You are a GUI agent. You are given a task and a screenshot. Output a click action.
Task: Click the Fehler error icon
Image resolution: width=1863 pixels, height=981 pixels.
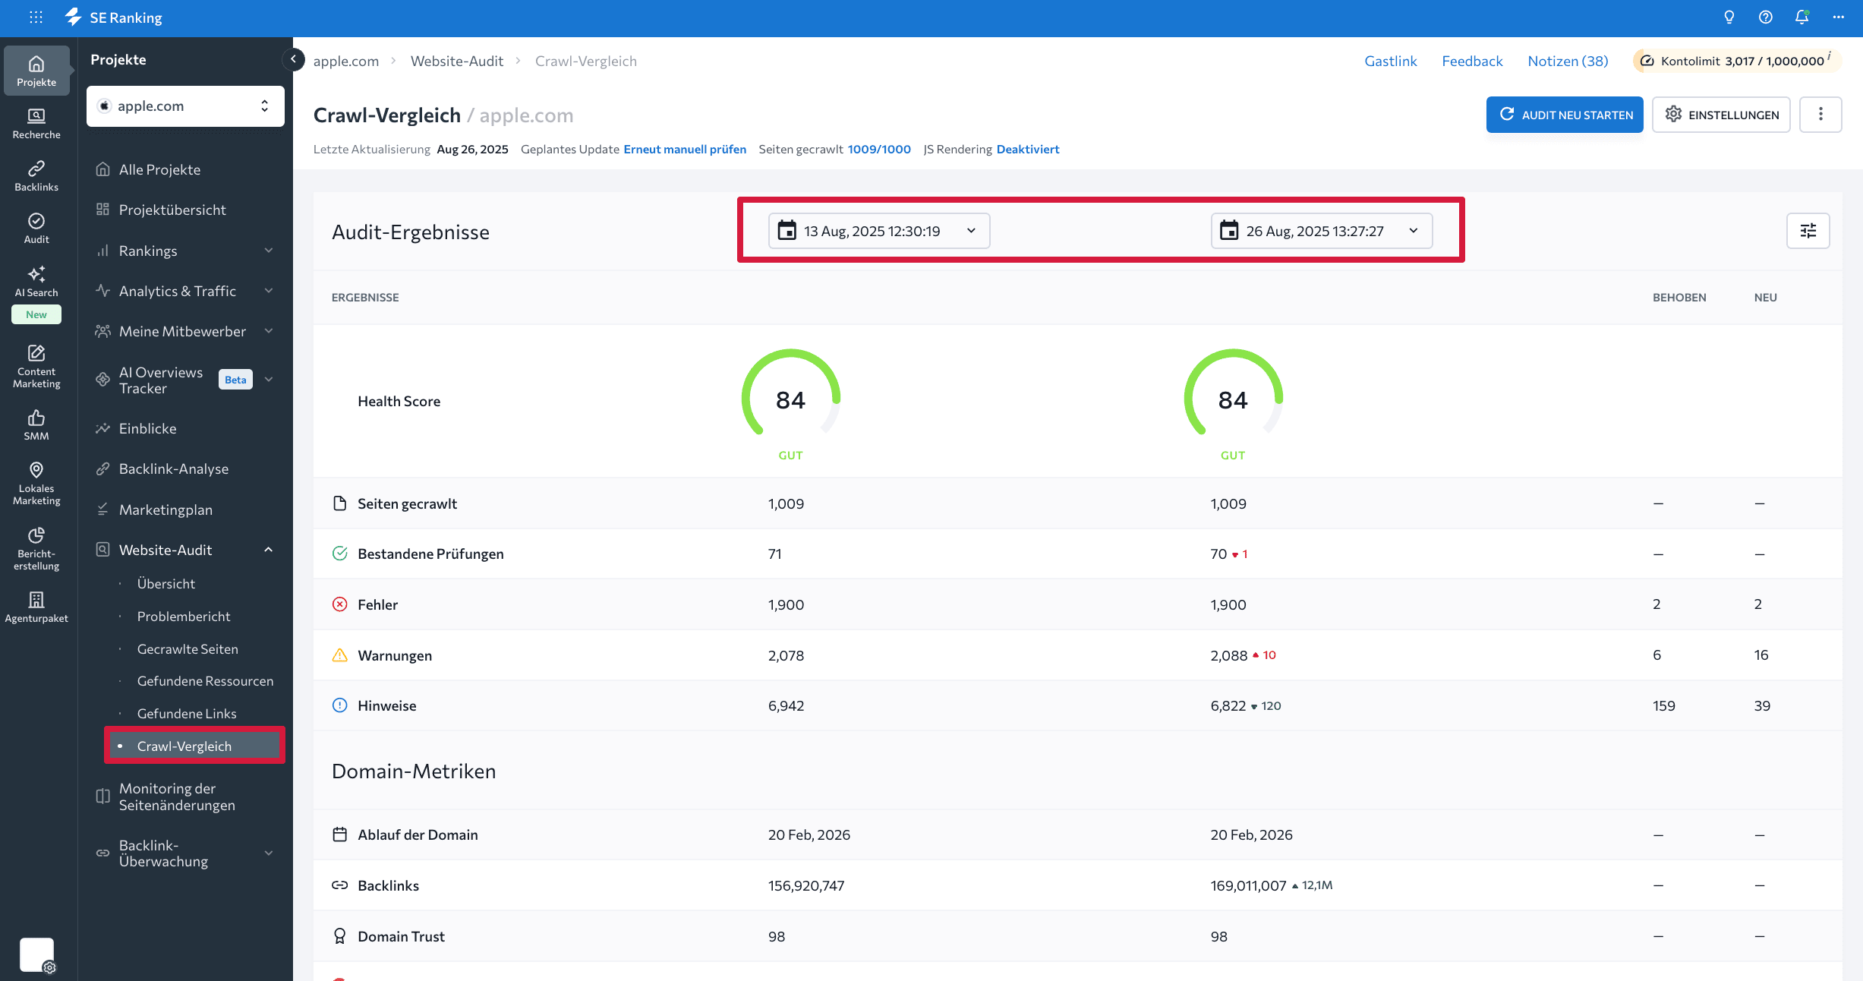pos(340,604)
